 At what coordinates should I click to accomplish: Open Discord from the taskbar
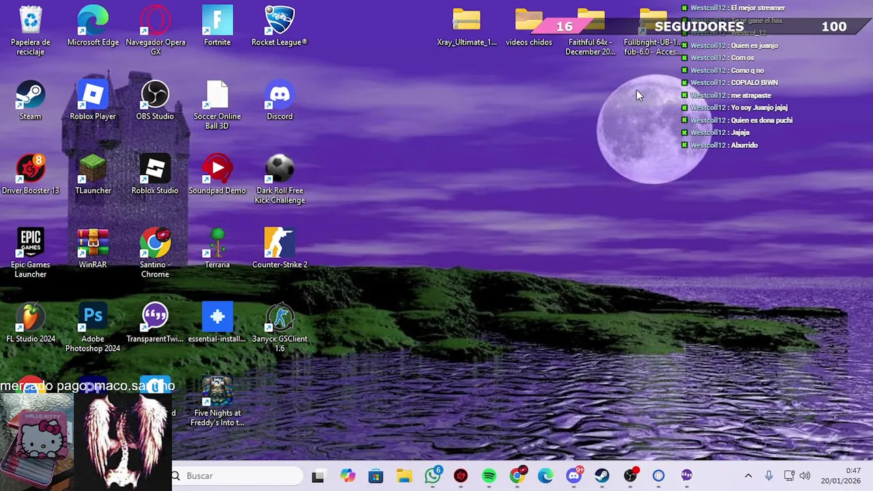point(574,476)
